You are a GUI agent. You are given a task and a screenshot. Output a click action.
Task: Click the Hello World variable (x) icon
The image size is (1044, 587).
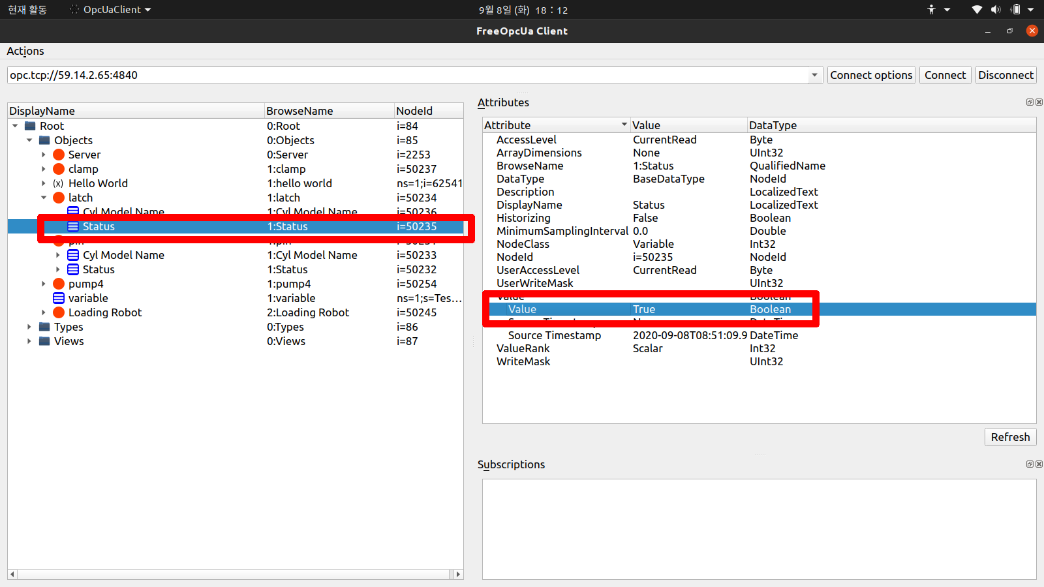click(58, 183)
